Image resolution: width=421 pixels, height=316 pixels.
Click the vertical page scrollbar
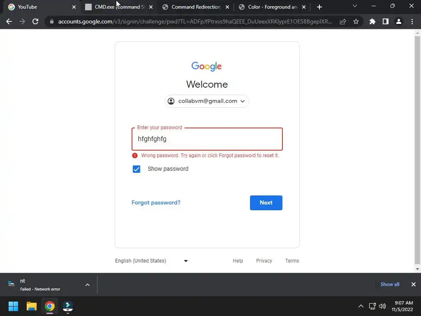tap(417, 150)
